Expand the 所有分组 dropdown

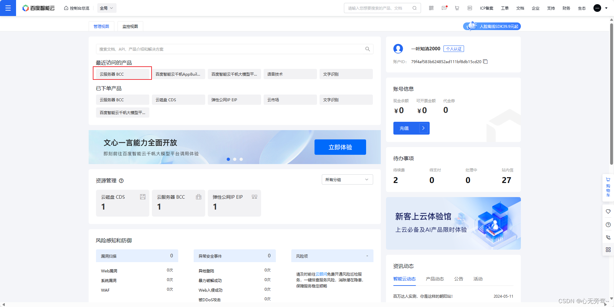[x=347, y=179]
